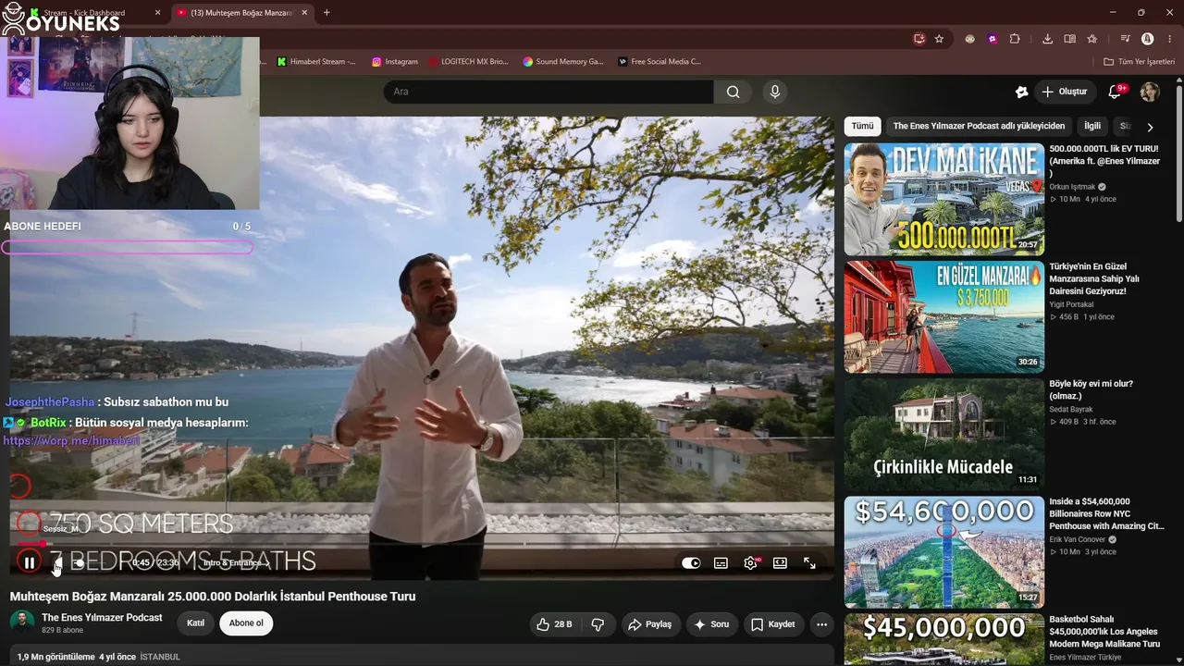Viewport: 1184px width, 666px height.
Task: Open a new browser tab with plus
Action: point(327,13)
